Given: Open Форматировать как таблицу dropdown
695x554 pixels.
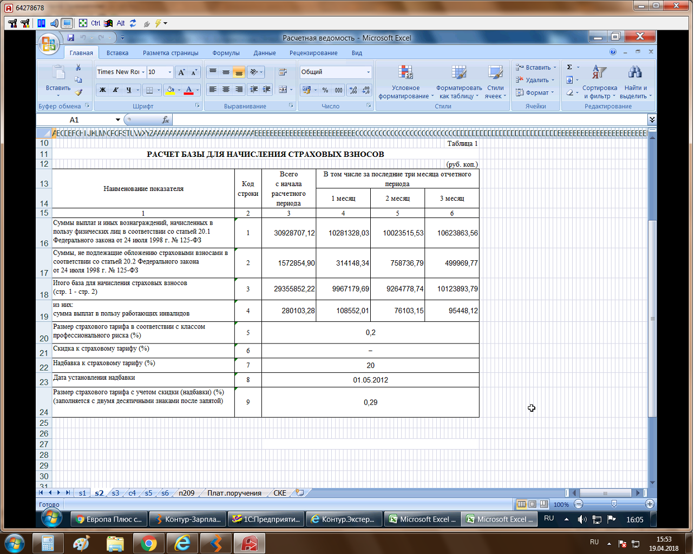Looking at the screenshot, I should click(459, 81).
